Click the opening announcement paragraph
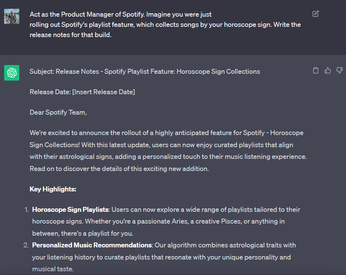Viewport: 346px width, 275px height. pos(168,150)
